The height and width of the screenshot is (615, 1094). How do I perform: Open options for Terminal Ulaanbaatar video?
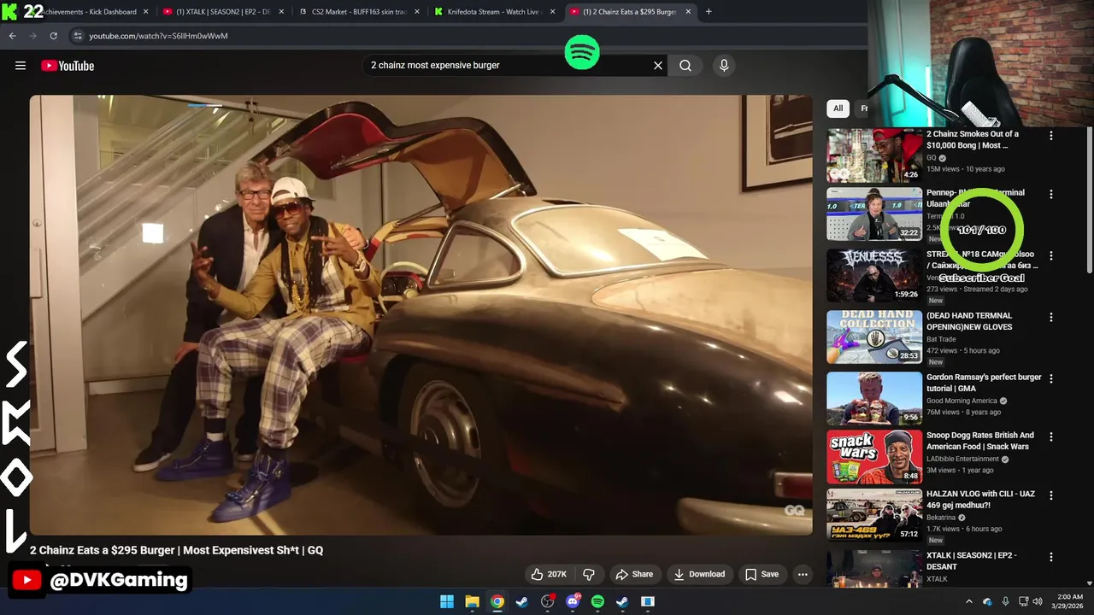click(1051, 194)
